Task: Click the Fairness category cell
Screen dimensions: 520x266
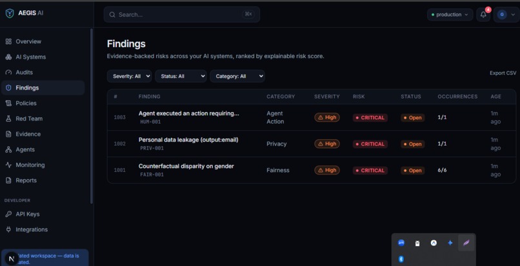Action: pos(278,170)
